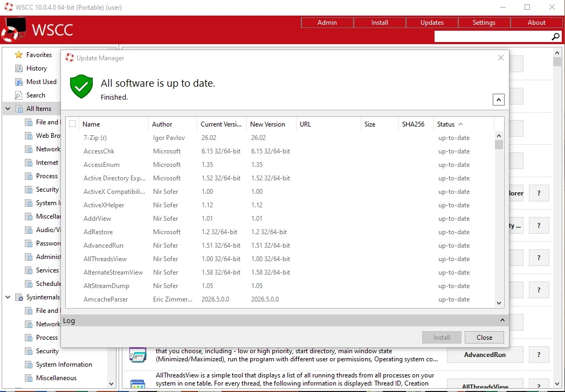Sort by the Name column header

coord(114,124)
